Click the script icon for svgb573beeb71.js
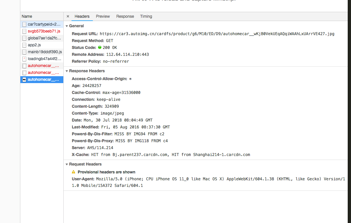The width and height of the screenshot is (351, 223). pyautogui.click(x=24, y=31)
